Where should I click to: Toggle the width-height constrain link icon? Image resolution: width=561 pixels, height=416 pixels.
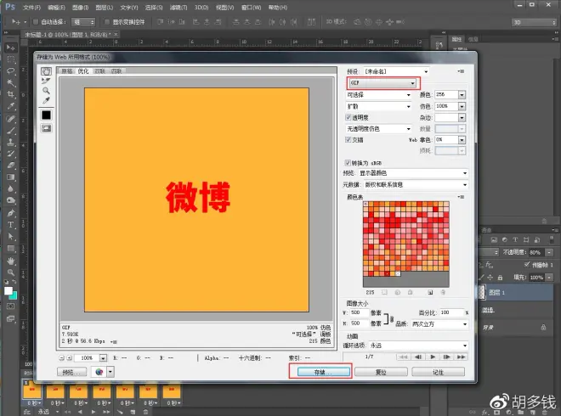pos(392,318)
